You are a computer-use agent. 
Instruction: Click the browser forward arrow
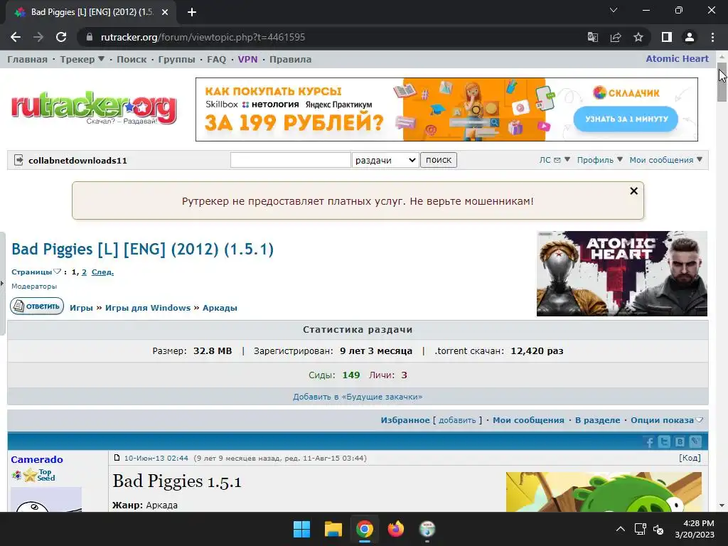pyautogui.click(x=38, y=37)
